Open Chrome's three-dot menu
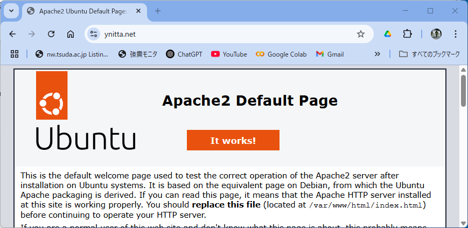 coord(456,34)
